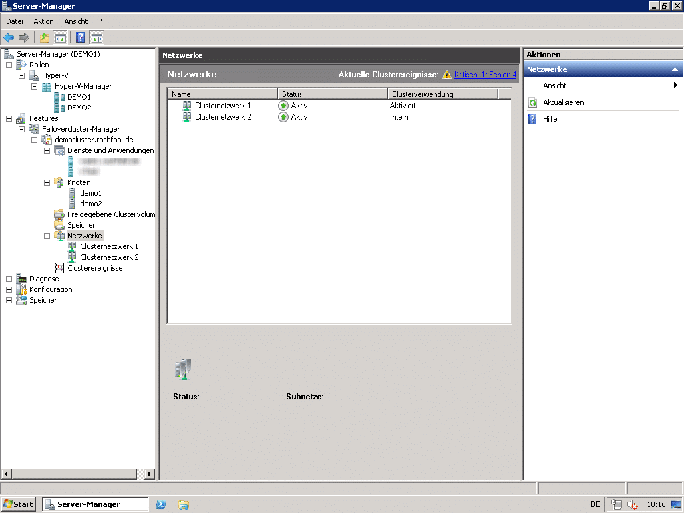Collapse the Hyper-V tree node
Image resolution: width=684 pixels, height=513 pixels.
pos(21,75)
